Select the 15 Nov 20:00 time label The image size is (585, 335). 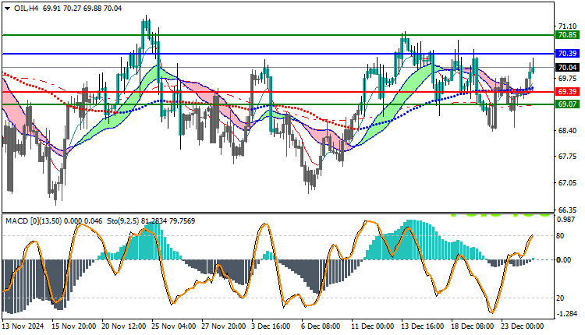pyautogui.click(x=74, y=326)
